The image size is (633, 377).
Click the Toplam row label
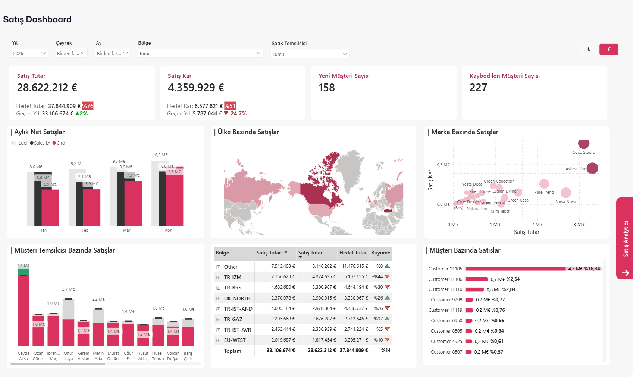point(232,351)
